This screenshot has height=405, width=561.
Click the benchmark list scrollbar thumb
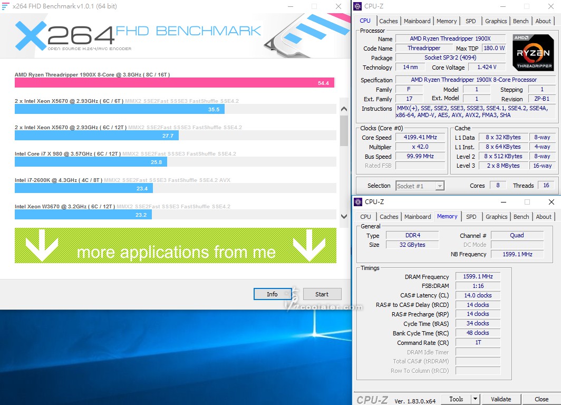[x=344, y=131]
